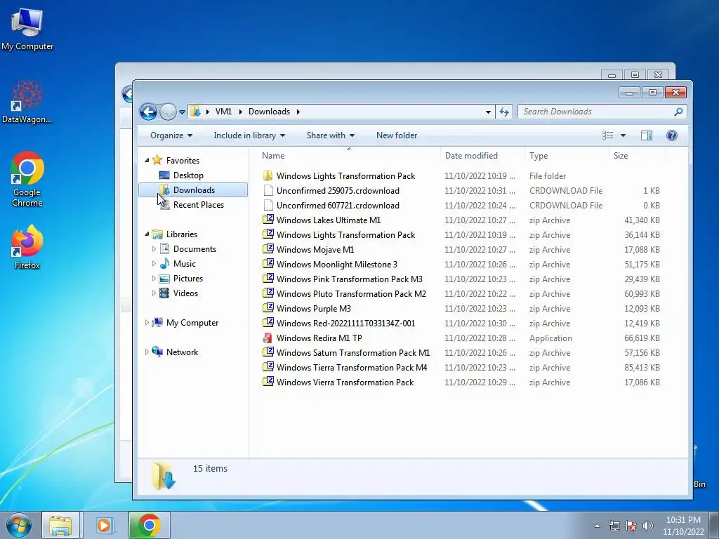Select Network in navigation pane
This screenshot has width=719, height=539.
point(182,352)
